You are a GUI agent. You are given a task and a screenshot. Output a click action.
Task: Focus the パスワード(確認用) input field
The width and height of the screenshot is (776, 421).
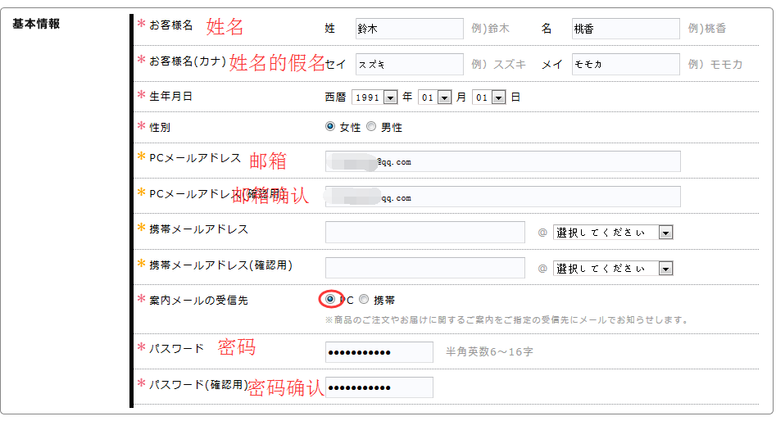pos(379,387)
